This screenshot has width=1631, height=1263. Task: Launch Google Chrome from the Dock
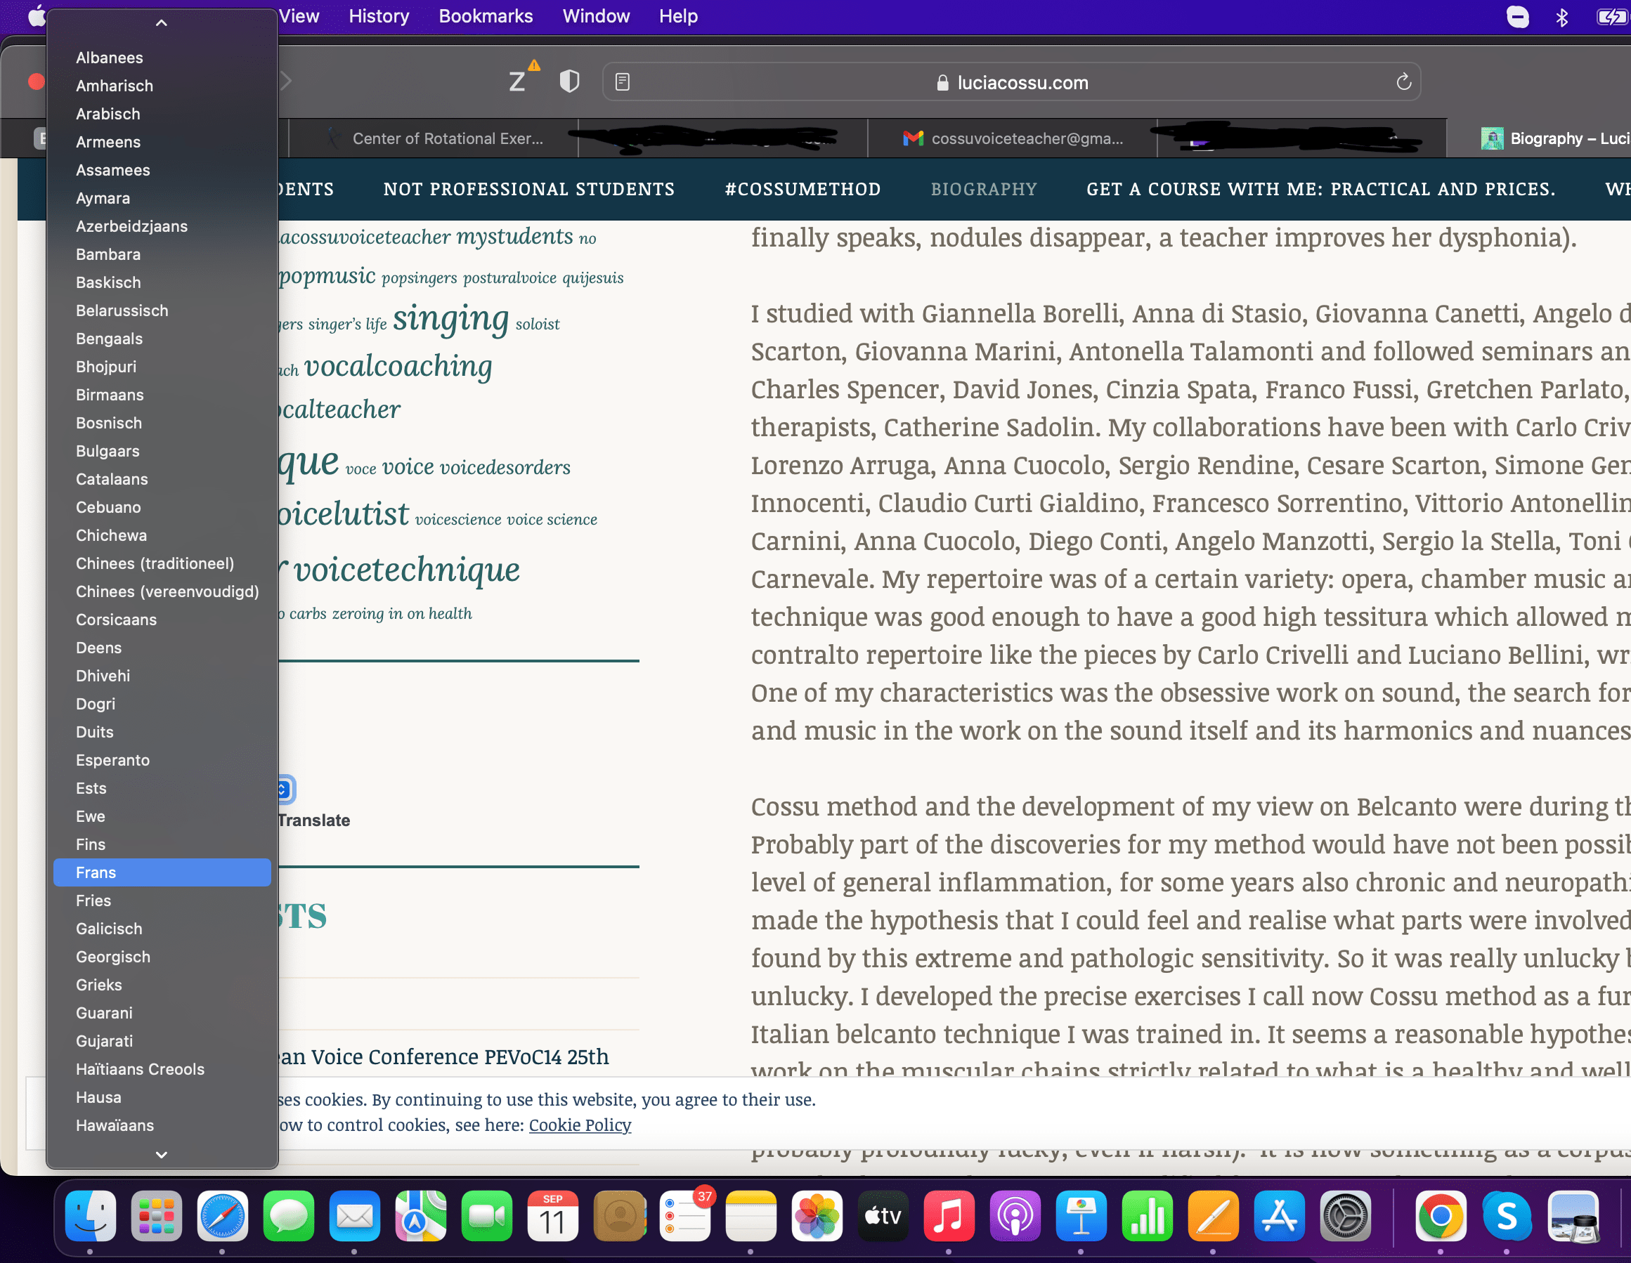pyautogui.click(x=1440, y=1216)
